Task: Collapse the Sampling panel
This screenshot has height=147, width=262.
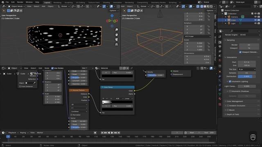Action: (230, 40)
